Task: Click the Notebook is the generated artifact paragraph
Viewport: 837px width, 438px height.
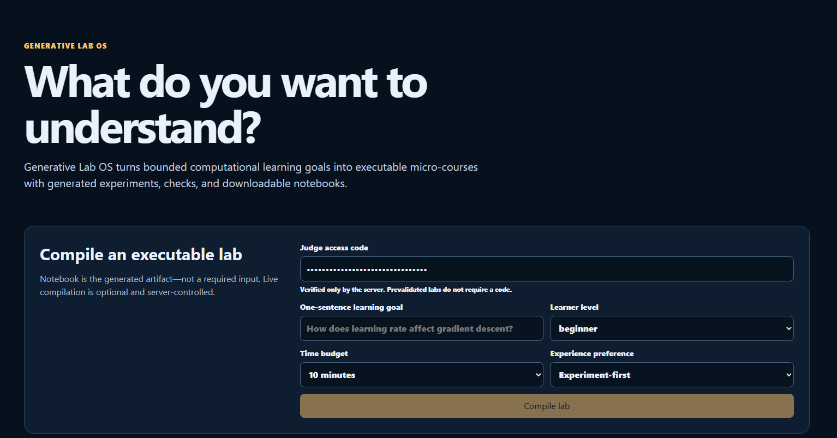Action: [159, 285]
